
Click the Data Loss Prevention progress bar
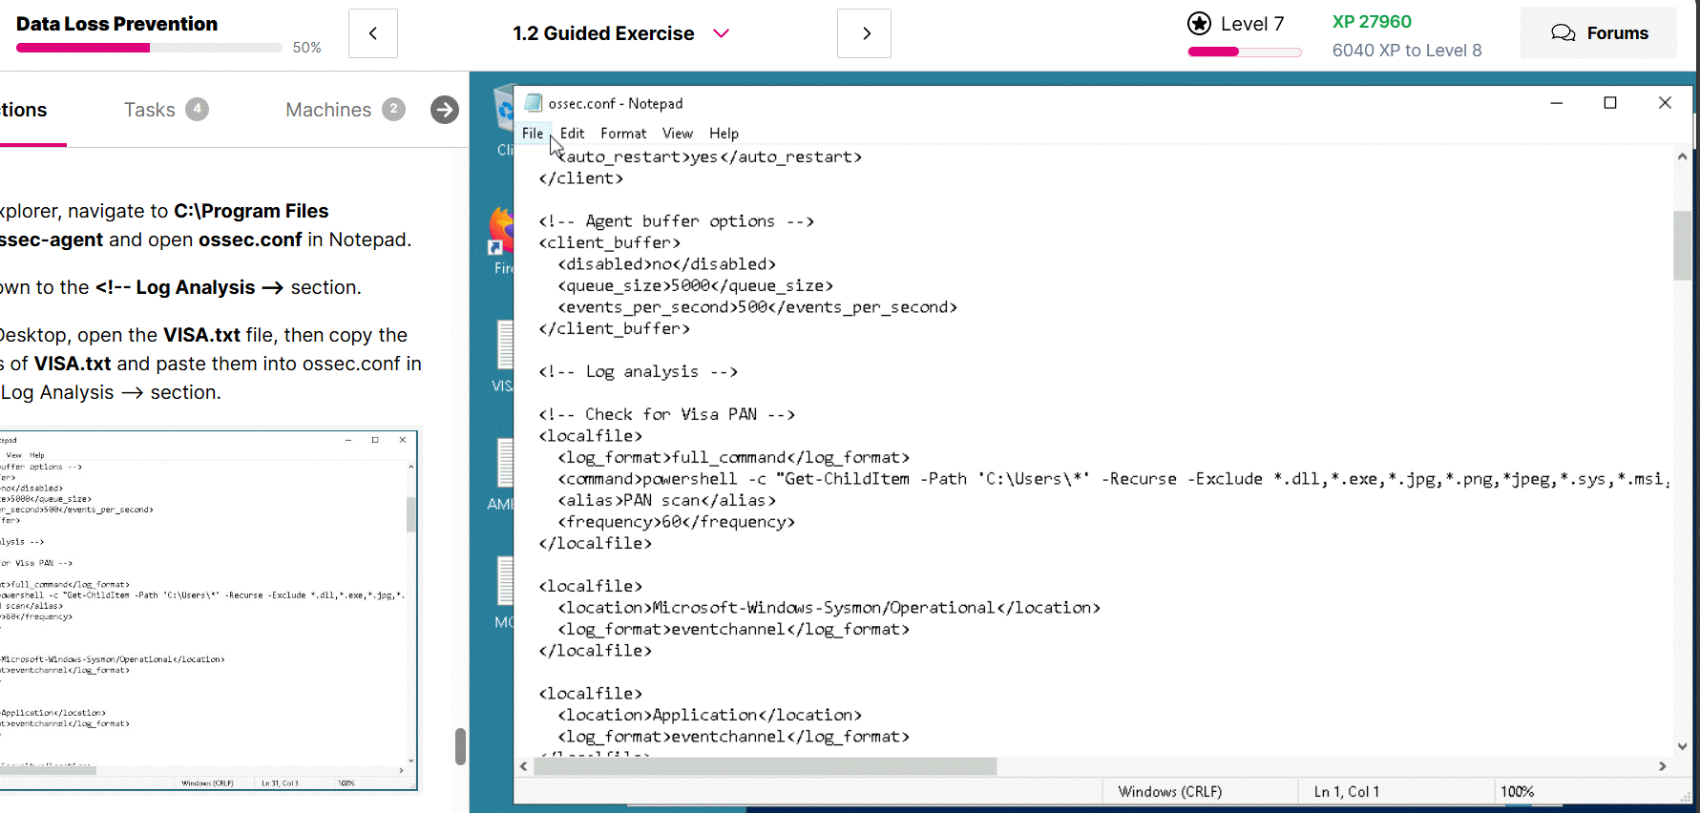click(148, 48)
